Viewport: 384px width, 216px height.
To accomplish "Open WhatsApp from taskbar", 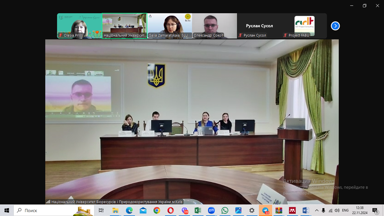I will (x=225, y=210).
